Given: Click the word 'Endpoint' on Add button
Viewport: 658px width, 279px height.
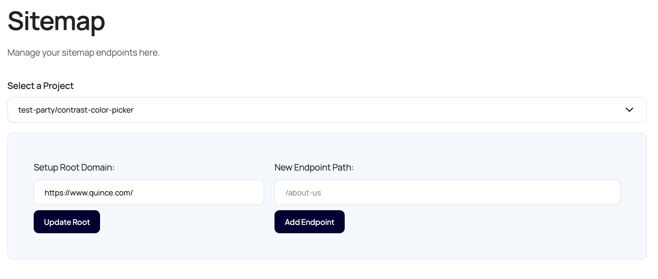Looking at the screenshot, I should (x=317, y=222).
